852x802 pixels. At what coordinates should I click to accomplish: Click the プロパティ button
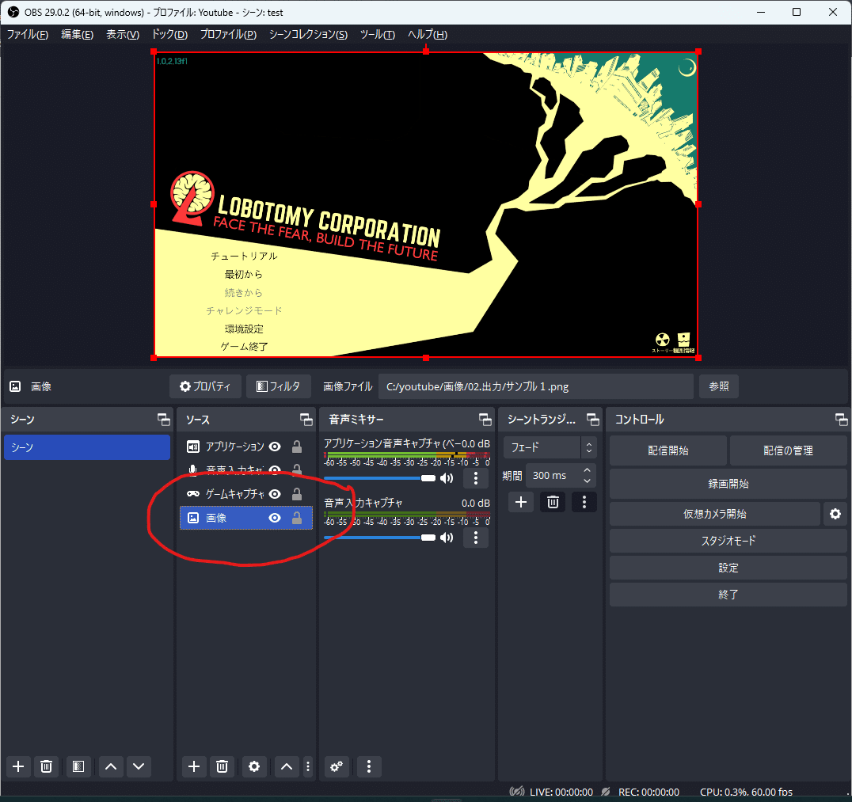205,386
